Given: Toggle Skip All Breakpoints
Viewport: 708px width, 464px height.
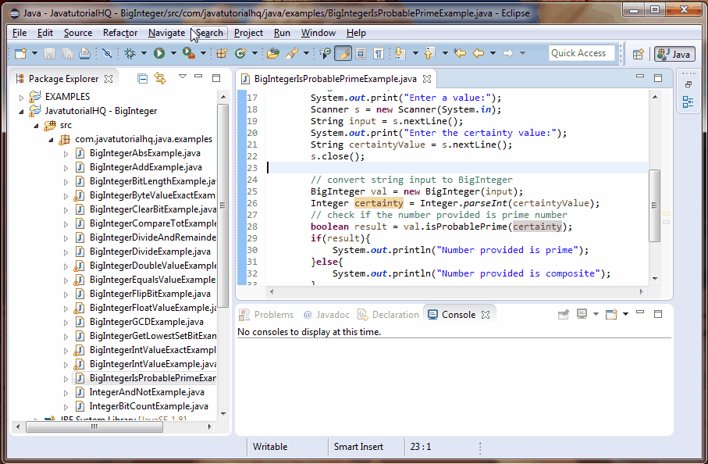Looking at the screenshot, I should [108, 53].
